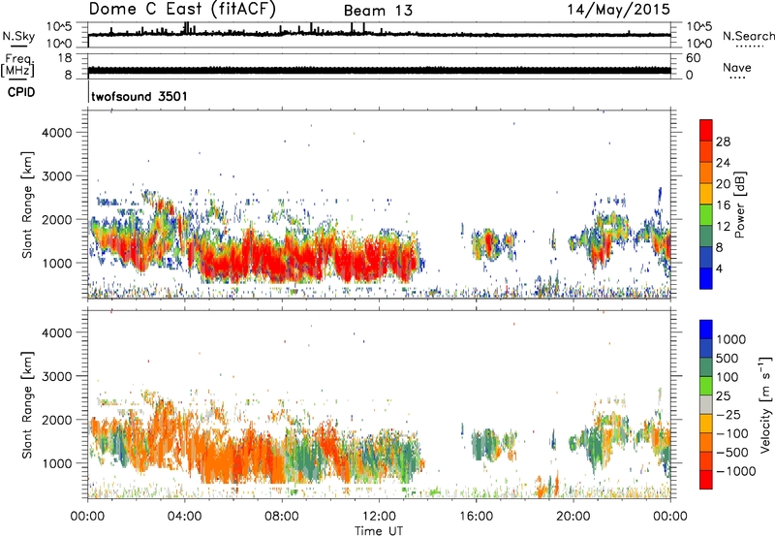Screen dimensions: 775x537
Task: Click the blue bottom segment of power colorbar
Action: coord(706,278)
